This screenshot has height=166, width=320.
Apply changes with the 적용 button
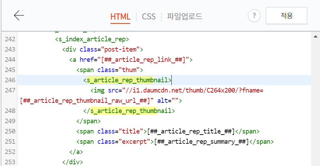click(x=286, y=16)
